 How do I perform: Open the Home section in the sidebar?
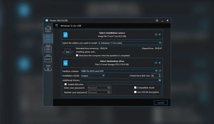48,29
